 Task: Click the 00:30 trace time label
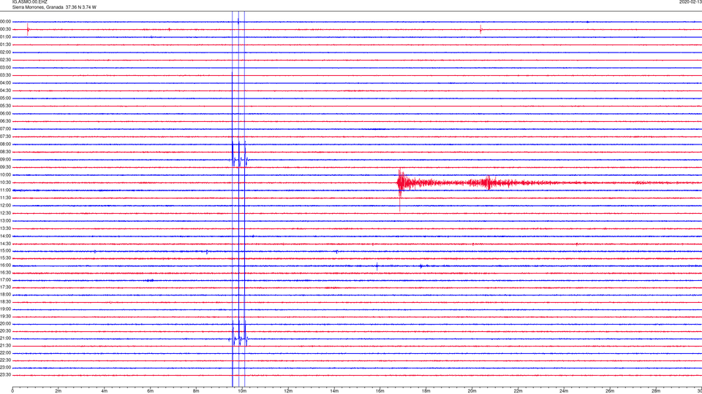(x=6, y=29)
